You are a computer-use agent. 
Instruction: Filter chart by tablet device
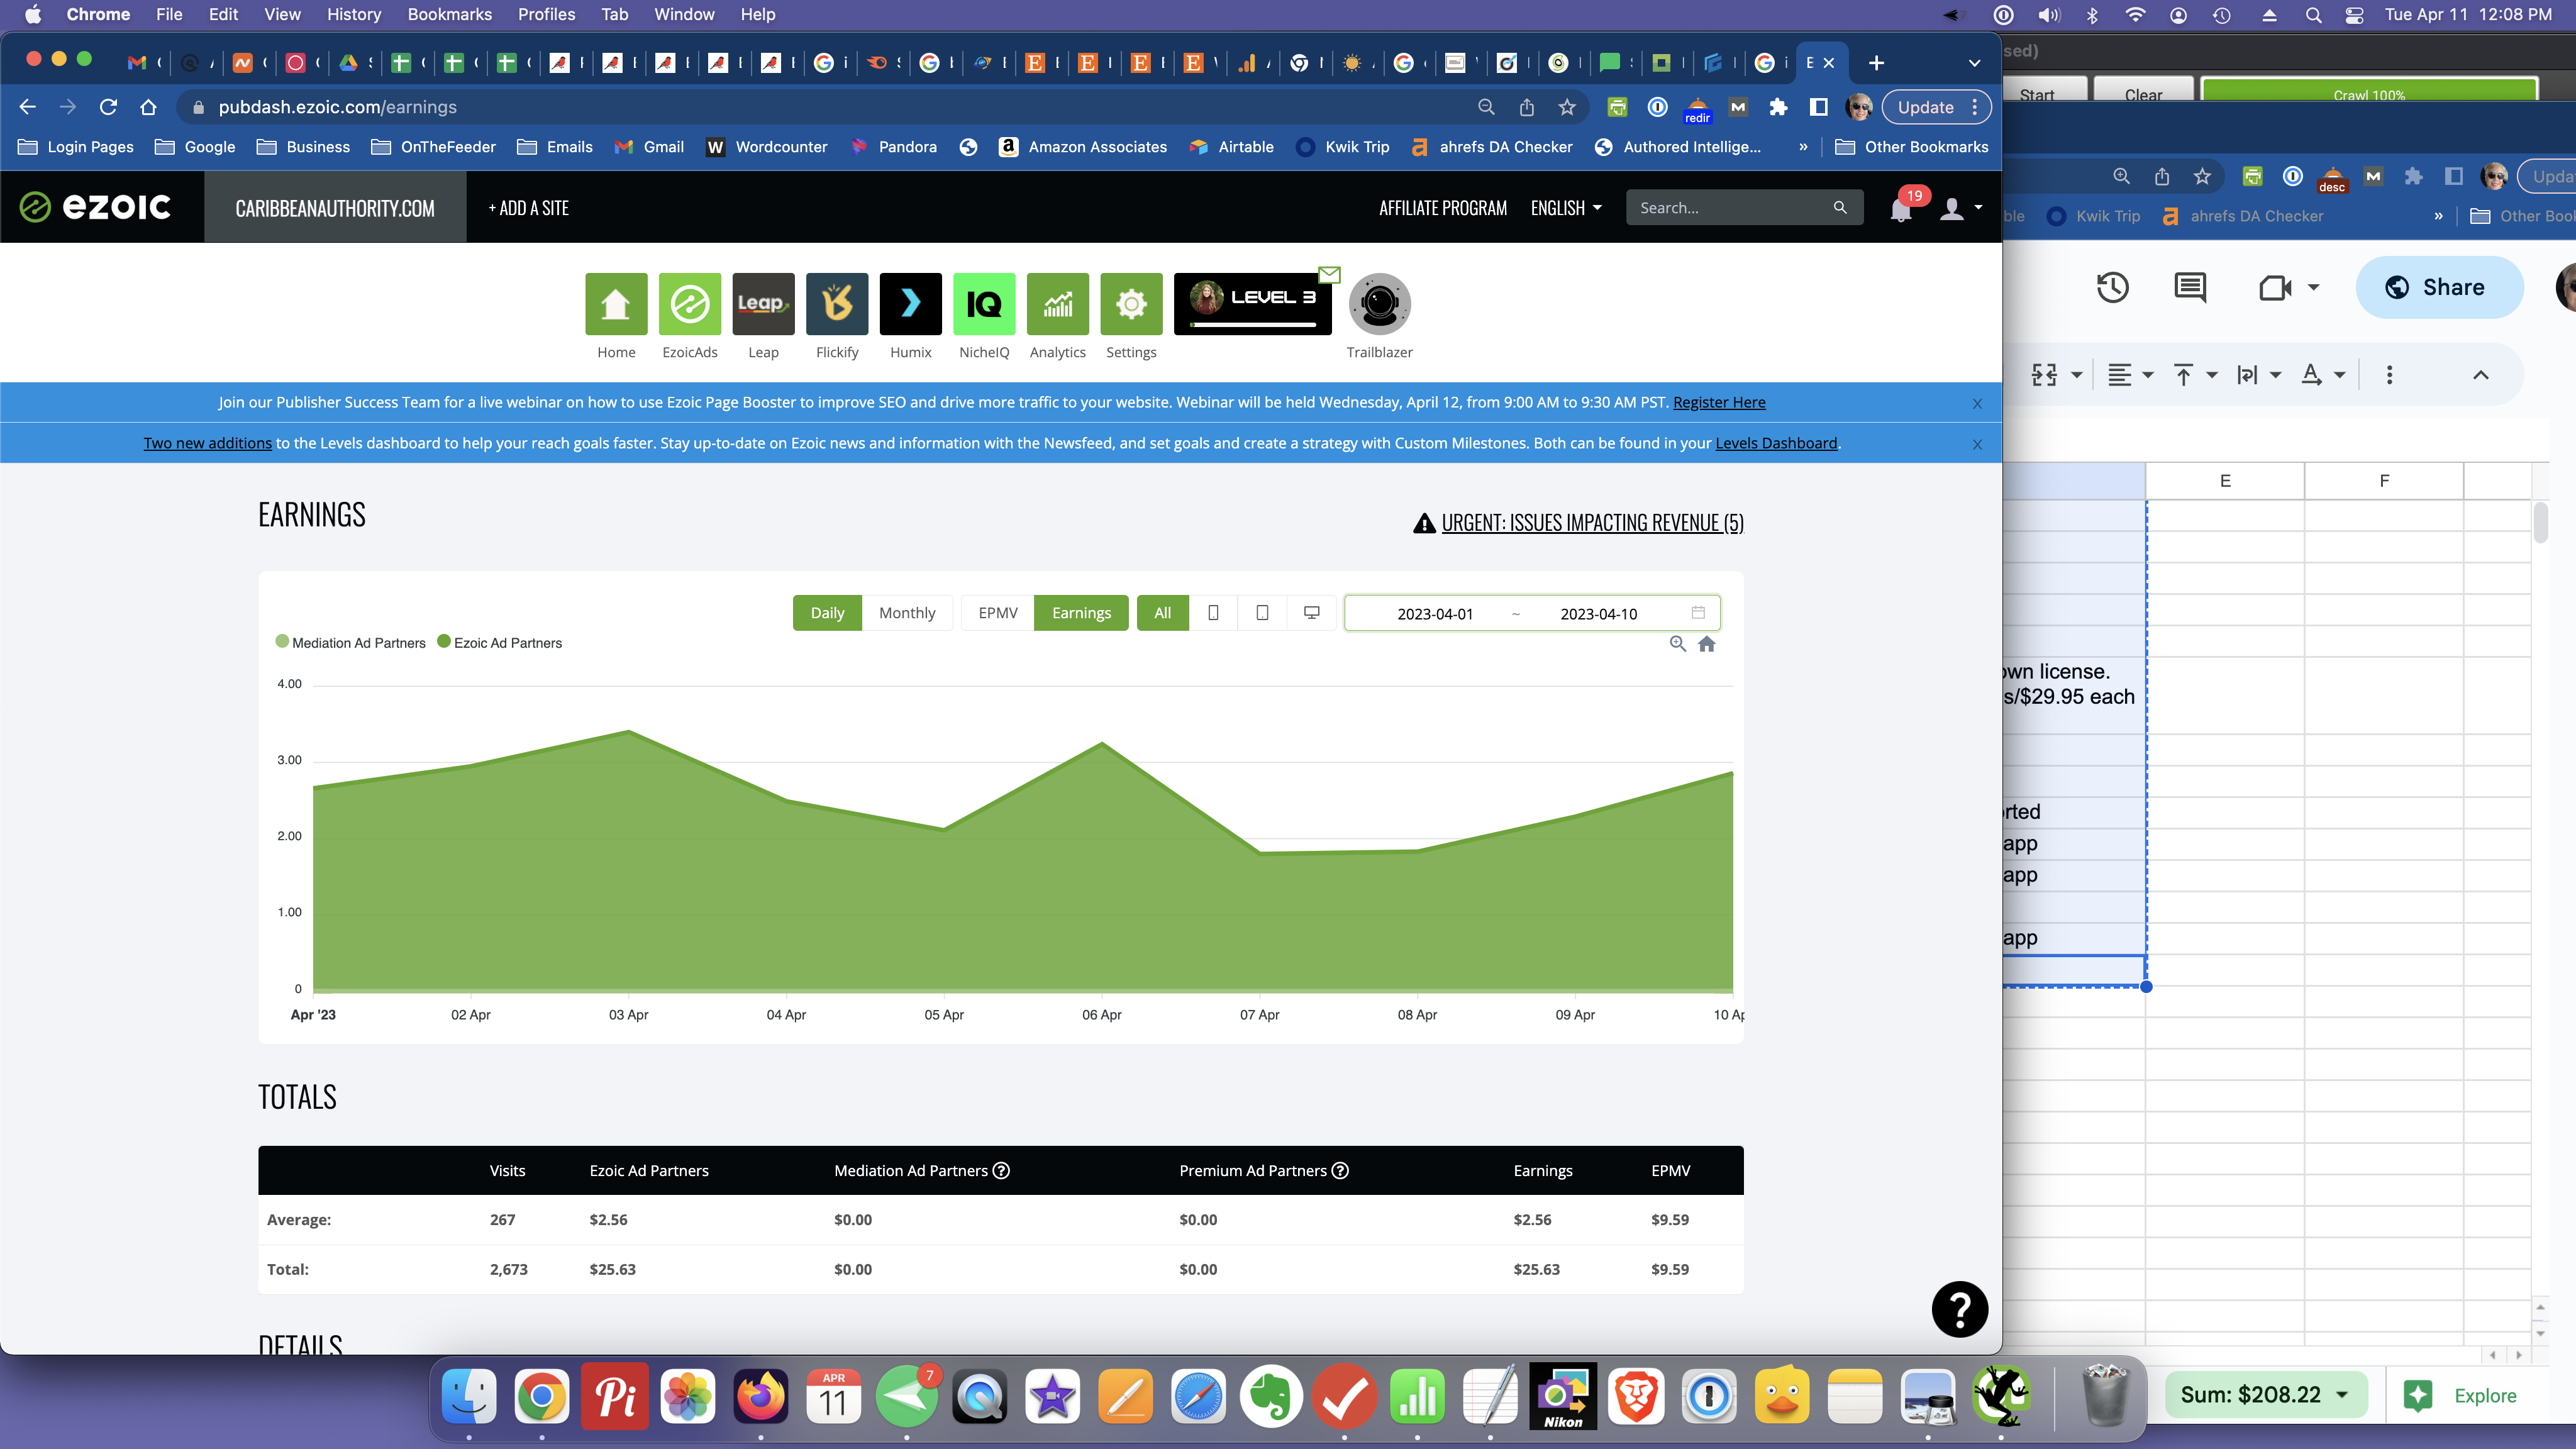(x=1262, y=613)
